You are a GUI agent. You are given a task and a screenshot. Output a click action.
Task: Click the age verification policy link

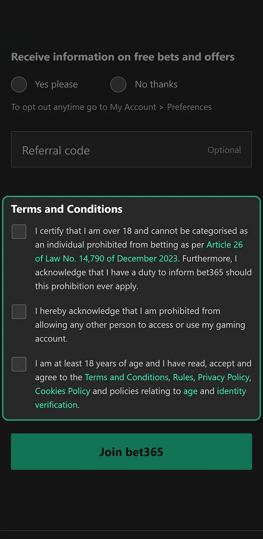click(191, 391)
